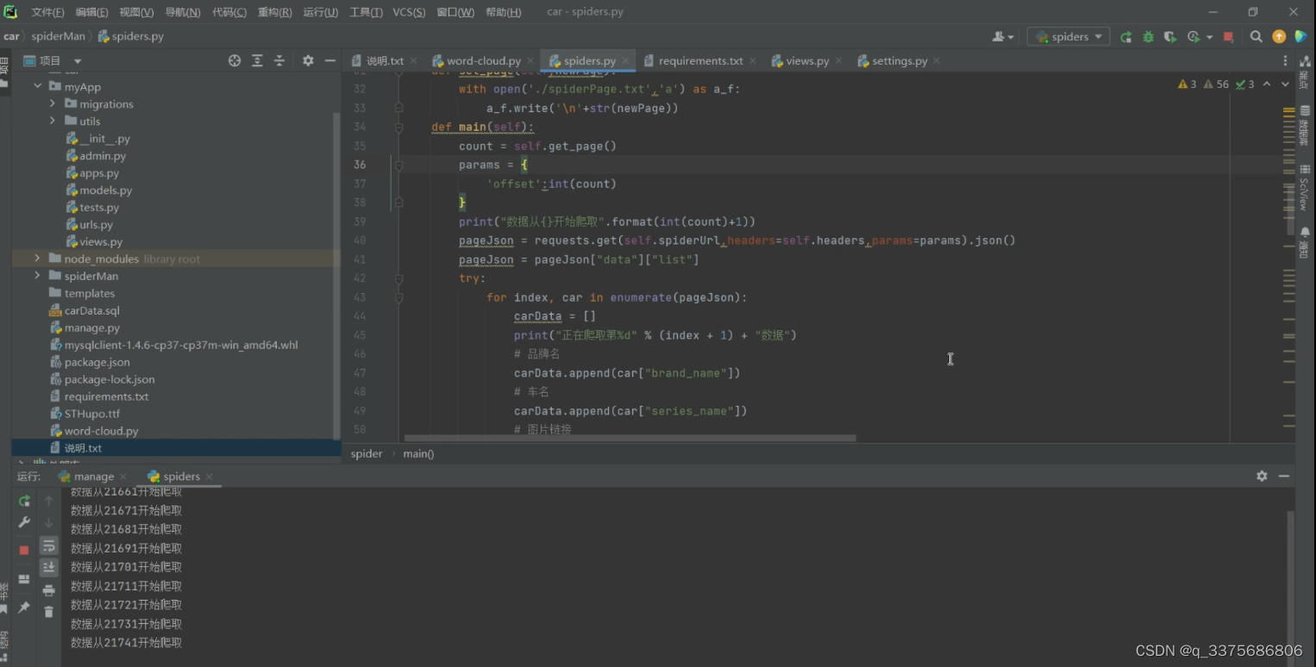Expand the migrations folder

click(x=53, y=103)
